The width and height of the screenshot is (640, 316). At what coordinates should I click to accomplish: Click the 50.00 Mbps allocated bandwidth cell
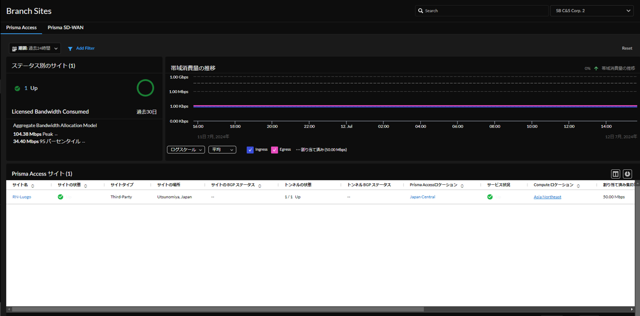[x=614, y=197]
